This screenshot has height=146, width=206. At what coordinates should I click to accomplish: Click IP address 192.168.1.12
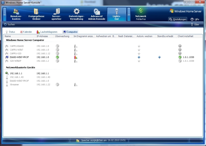(x=43, y=53)
